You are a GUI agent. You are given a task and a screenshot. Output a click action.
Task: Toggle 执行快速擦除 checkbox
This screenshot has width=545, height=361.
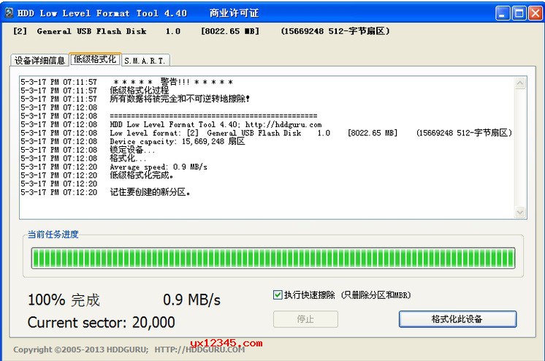(278, 295)
